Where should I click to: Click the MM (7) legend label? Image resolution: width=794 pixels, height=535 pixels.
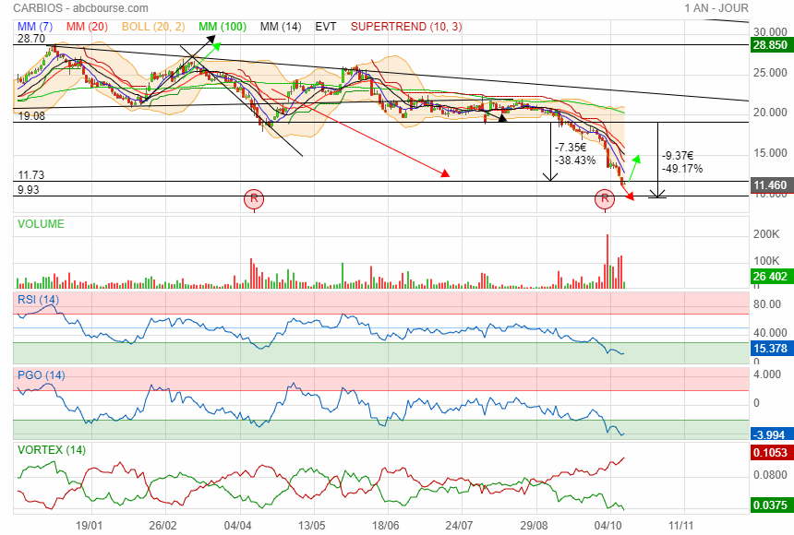35,27
